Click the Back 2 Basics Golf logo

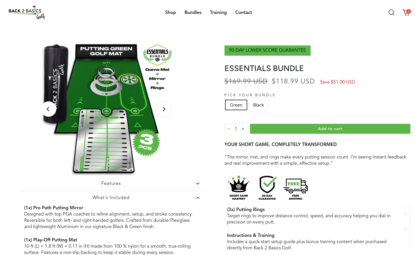point(27,12)
